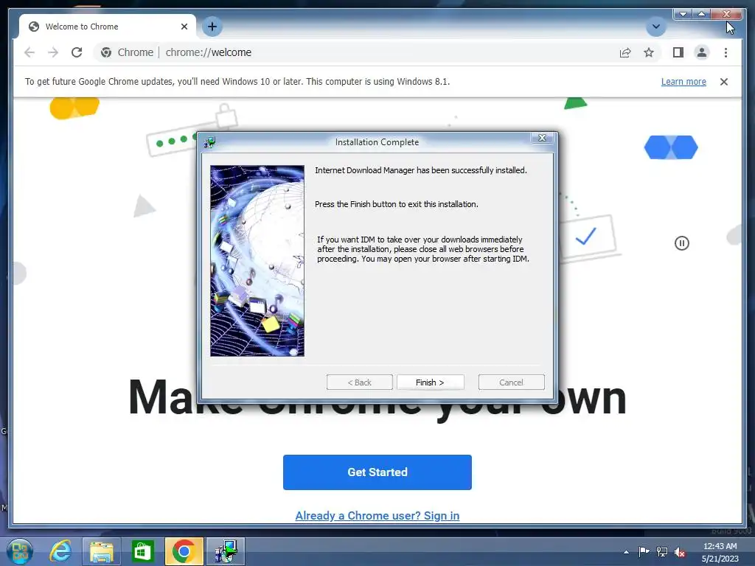Launch Internet Explorer from the taskbar
The width and height of the screenshot is (755, 566).
[x=60, y=551]
